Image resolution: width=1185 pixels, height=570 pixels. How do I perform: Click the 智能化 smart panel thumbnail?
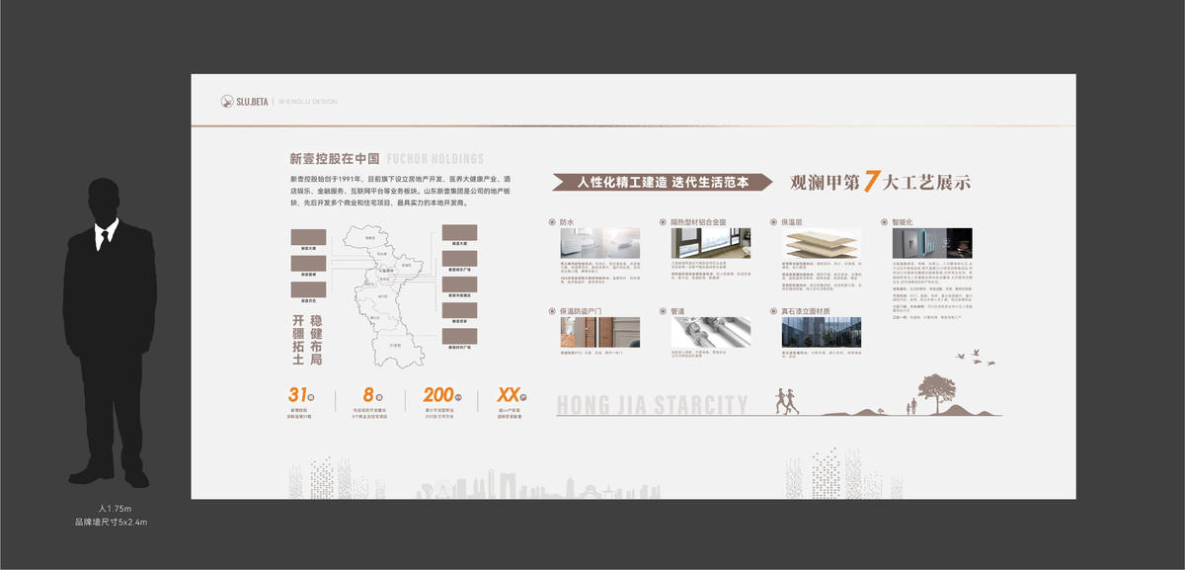[x=932, y=243]
